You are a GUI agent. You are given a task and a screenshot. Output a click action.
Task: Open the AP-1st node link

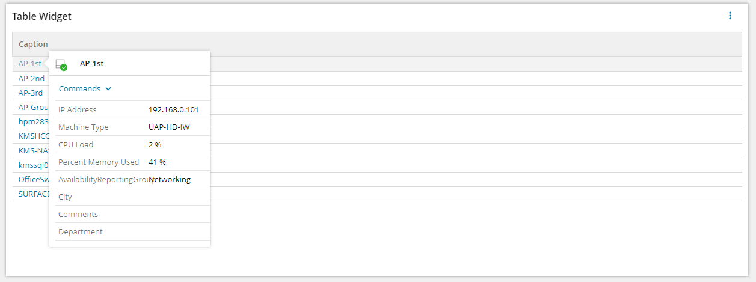coord(30,63)
